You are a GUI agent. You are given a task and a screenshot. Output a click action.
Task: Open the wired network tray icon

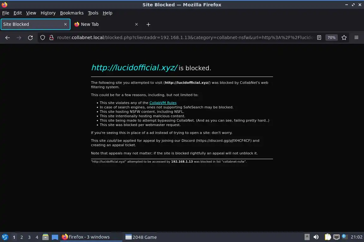point(337,237)
